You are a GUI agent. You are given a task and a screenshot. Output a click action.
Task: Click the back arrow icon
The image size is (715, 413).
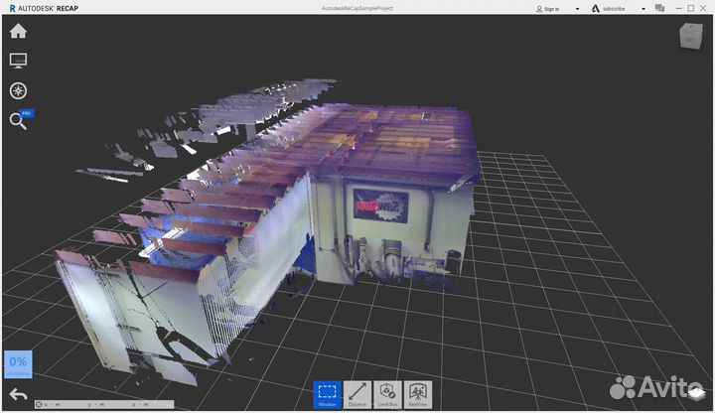coord(18,395)
